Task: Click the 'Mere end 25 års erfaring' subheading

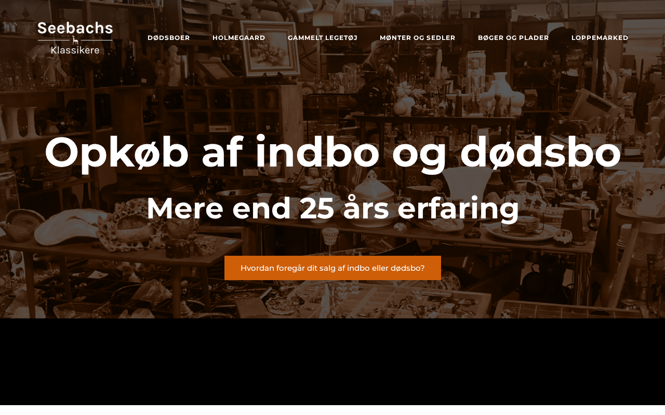Action: 332,209
